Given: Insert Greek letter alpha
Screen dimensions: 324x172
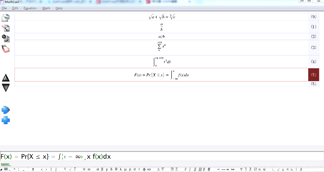Looking at the screenshot, I should tap(98, 169).
